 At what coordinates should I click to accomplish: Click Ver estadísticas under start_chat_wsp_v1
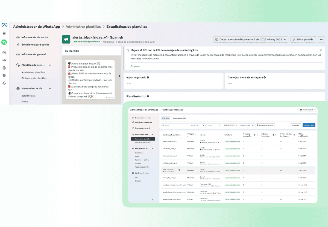tap(168, 171)
